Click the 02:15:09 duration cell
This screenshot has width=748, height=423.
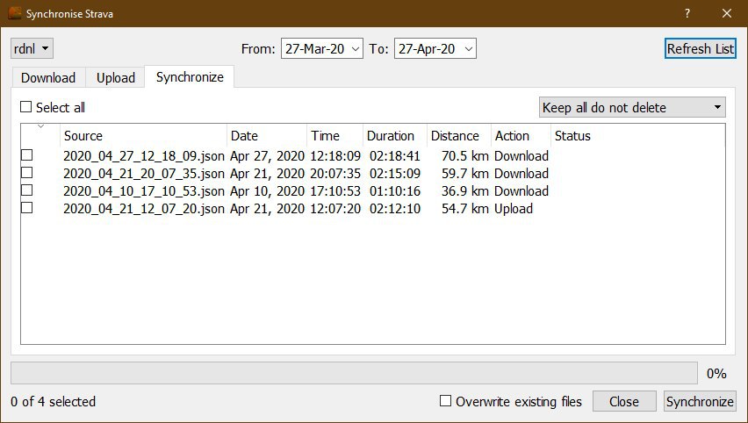coord(395,174)
